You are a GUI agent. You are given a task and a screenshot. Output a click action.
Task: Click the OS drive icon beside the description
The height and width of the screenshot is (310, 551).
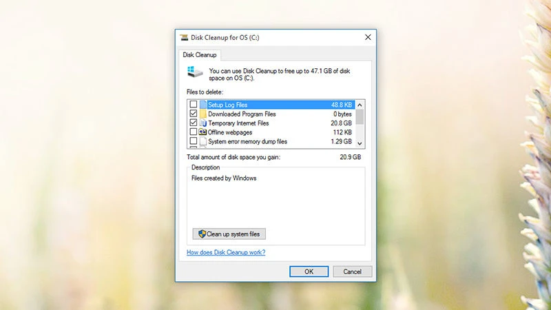pos(194,72)
